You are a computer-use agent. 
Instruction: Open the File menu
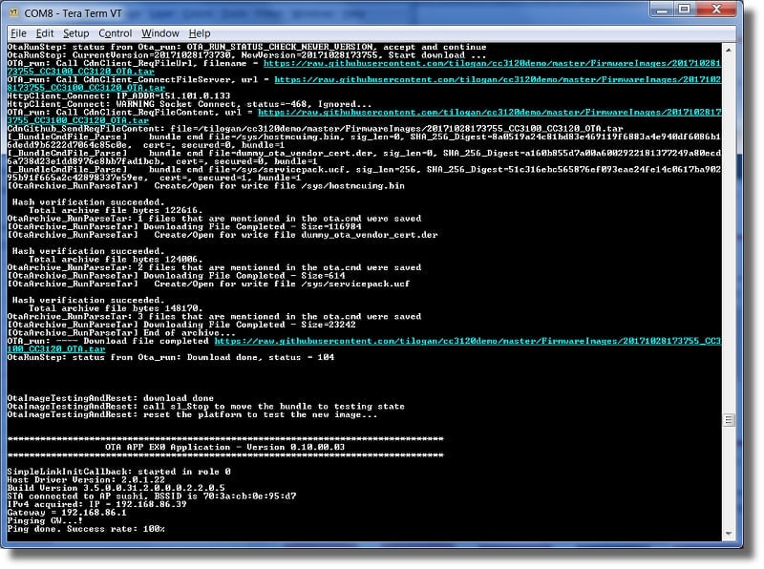(x=18, y=33)
